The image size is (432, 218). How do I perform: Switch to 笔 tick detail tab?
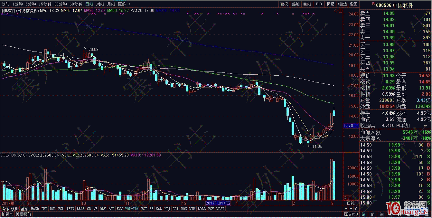[x=363, y=214]
